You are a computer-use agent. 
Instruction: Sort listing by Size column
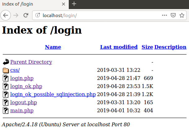tap(147, 47)
